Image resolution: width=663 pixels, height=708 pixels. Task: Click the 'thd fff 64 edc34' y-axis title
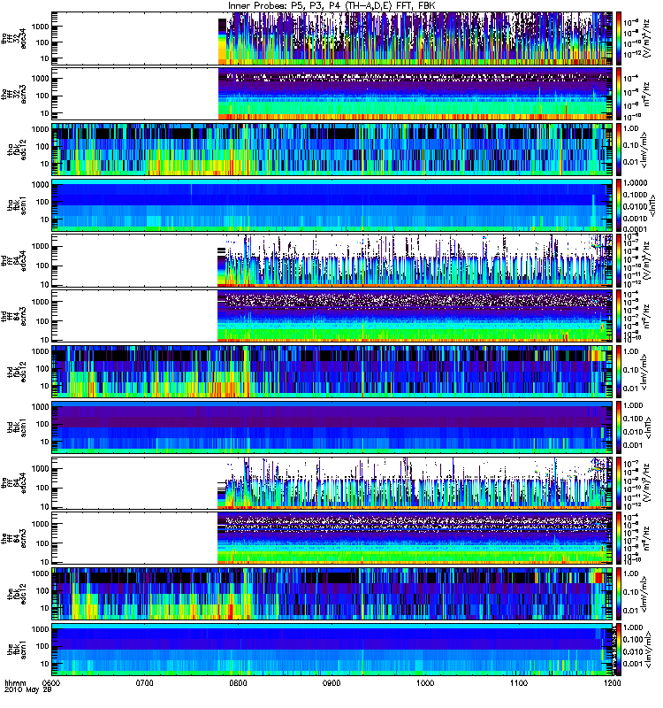pos(13,260)
